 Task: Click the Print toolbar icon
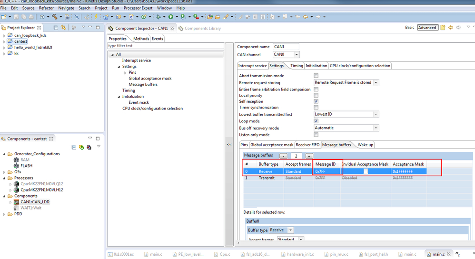(31, 17)
